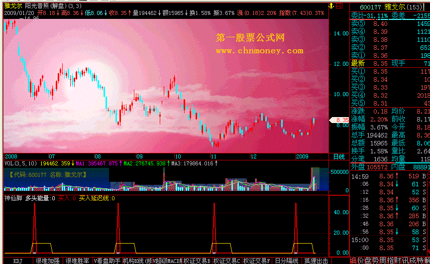Click the 买入延迟线:0 label
This screenshot has height=264, width=430.
(x=97, y=198)
